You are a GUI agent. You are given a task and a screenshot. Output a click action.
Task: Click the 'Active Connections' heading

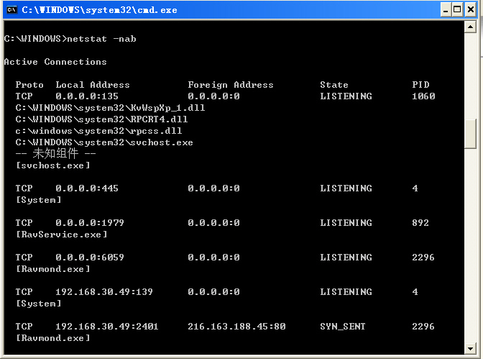coord(55,62)
